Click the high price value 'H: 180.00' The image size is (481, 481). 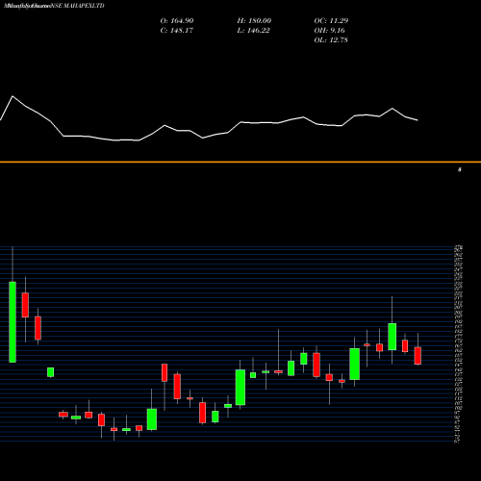pyautogui.click(x=254, y=21)
